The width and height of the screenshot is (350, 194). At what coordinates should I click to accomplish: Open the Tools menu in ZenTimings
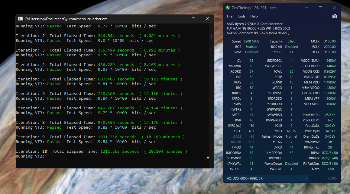[241, 16]
